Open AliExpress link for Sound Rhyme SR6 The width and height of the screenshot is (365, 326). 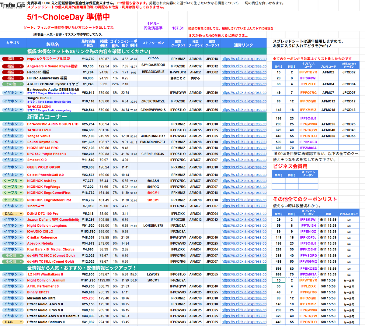tap(244, 142)
